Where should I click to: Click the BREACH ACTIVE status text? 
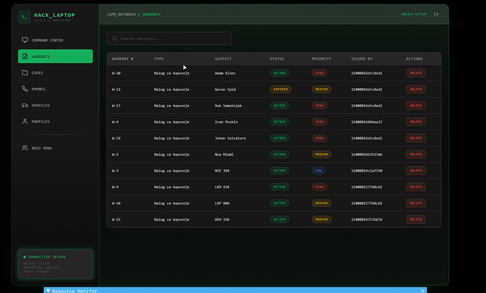point(413,14)
